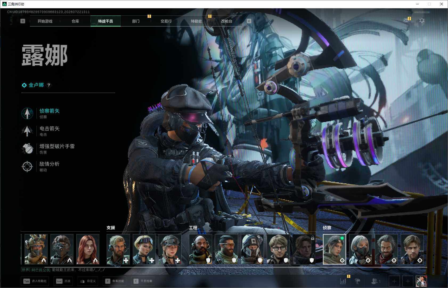Image resolution: width=448 pixels, height=288 pixels.
Task: Select the bearded recon operator with red scarf
Action: (x=386, y=249)
